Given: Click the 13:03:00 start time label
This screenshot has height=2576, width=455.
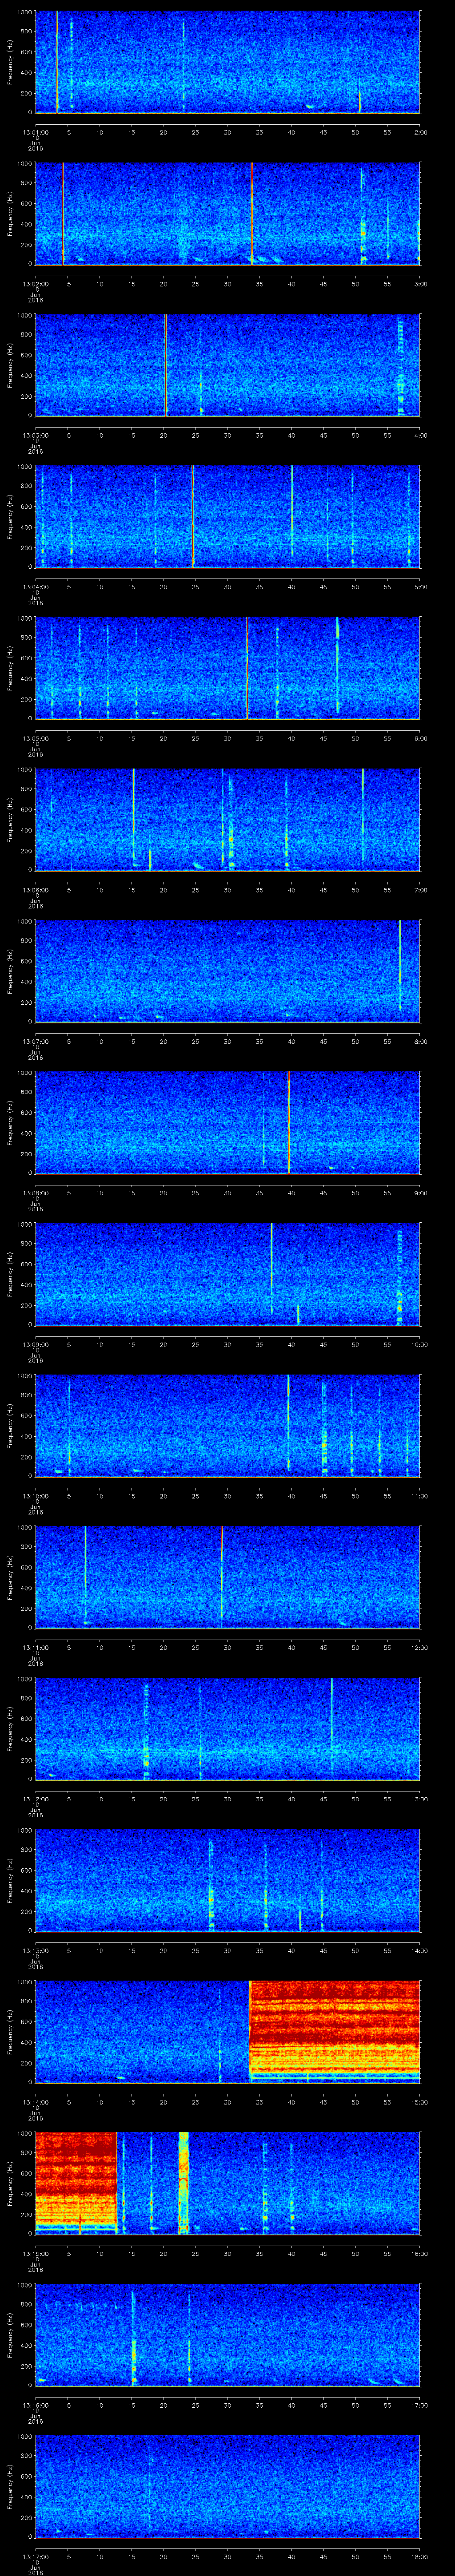Looking at the screenshot, I should point(35,435).
